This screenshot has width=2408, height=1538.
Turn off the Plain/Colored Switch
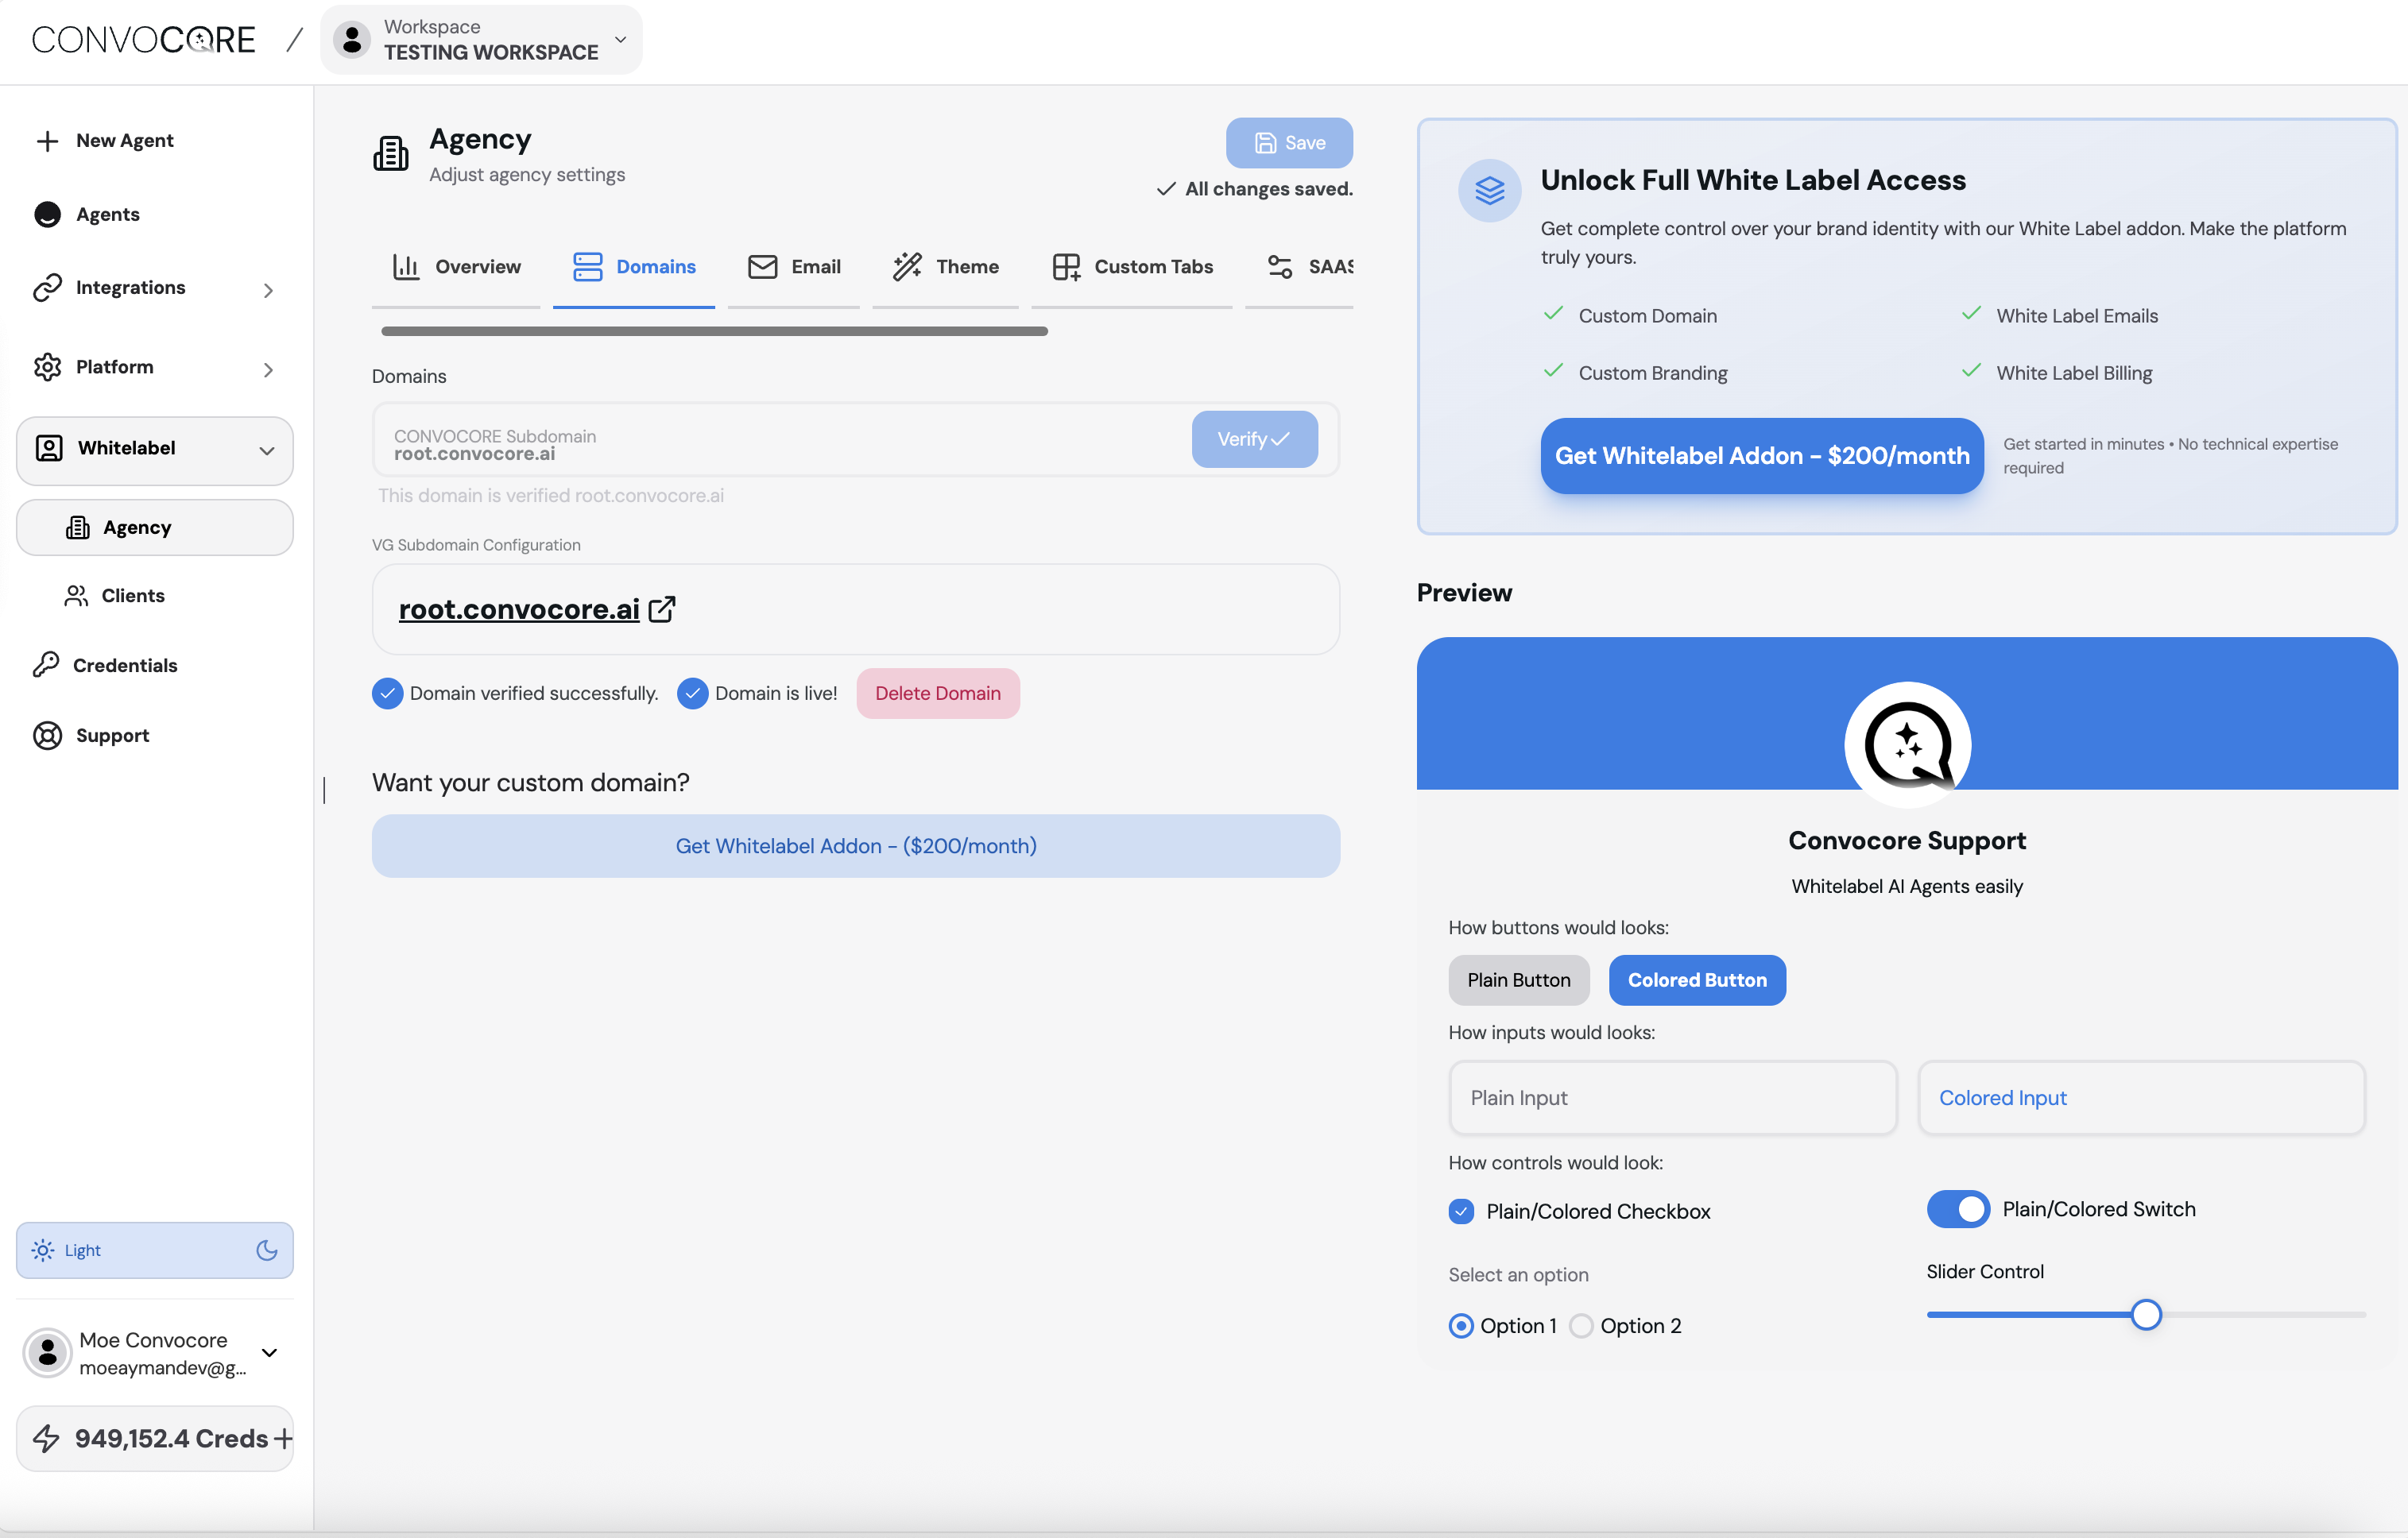pyautogui.click(x=1958, y=1209)
